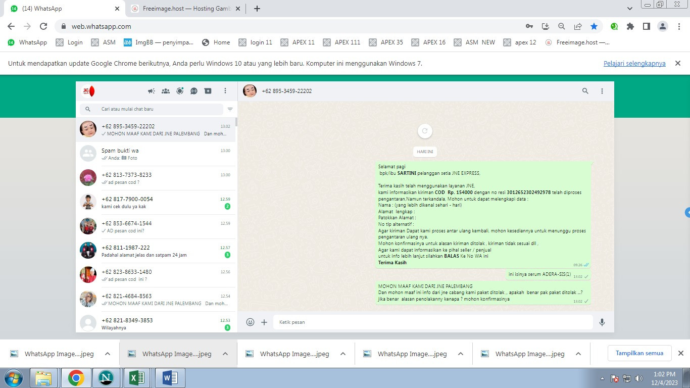Open chat with +62 817-7900-0054
This screenshot has height=388, width=690.
[x=156, y=202]
